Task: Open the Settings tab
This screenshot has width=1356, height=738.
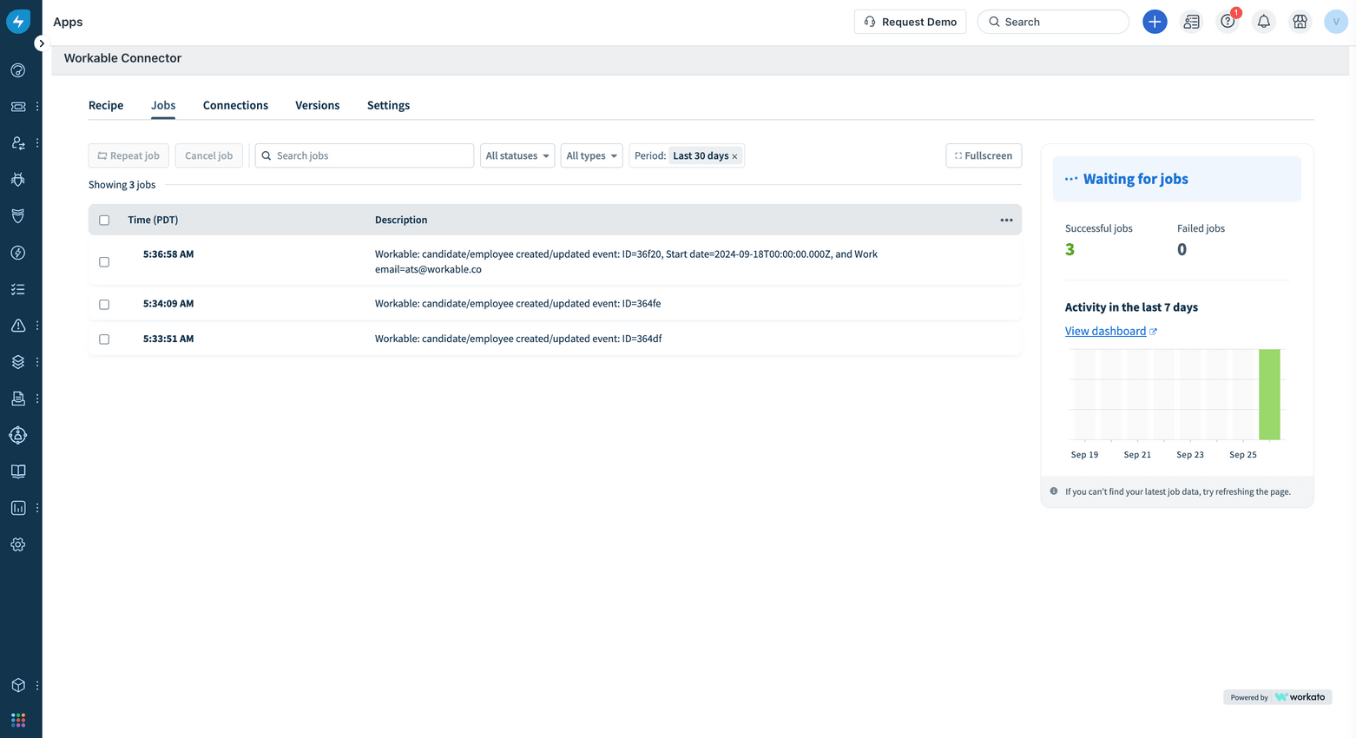Action: (x=388, y=105)
